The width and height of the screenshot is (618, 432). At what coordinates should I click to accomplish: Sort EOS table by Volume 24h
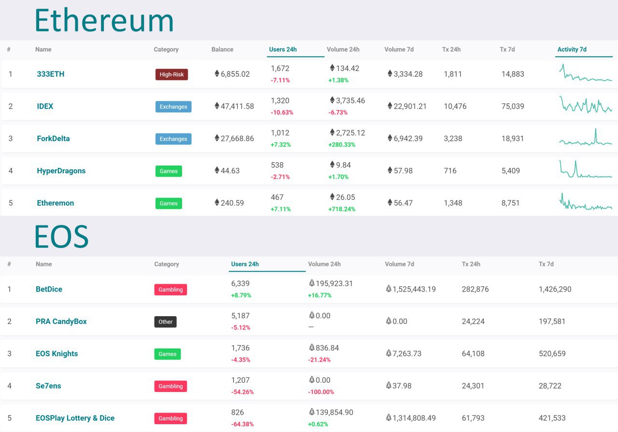[324, 264]
